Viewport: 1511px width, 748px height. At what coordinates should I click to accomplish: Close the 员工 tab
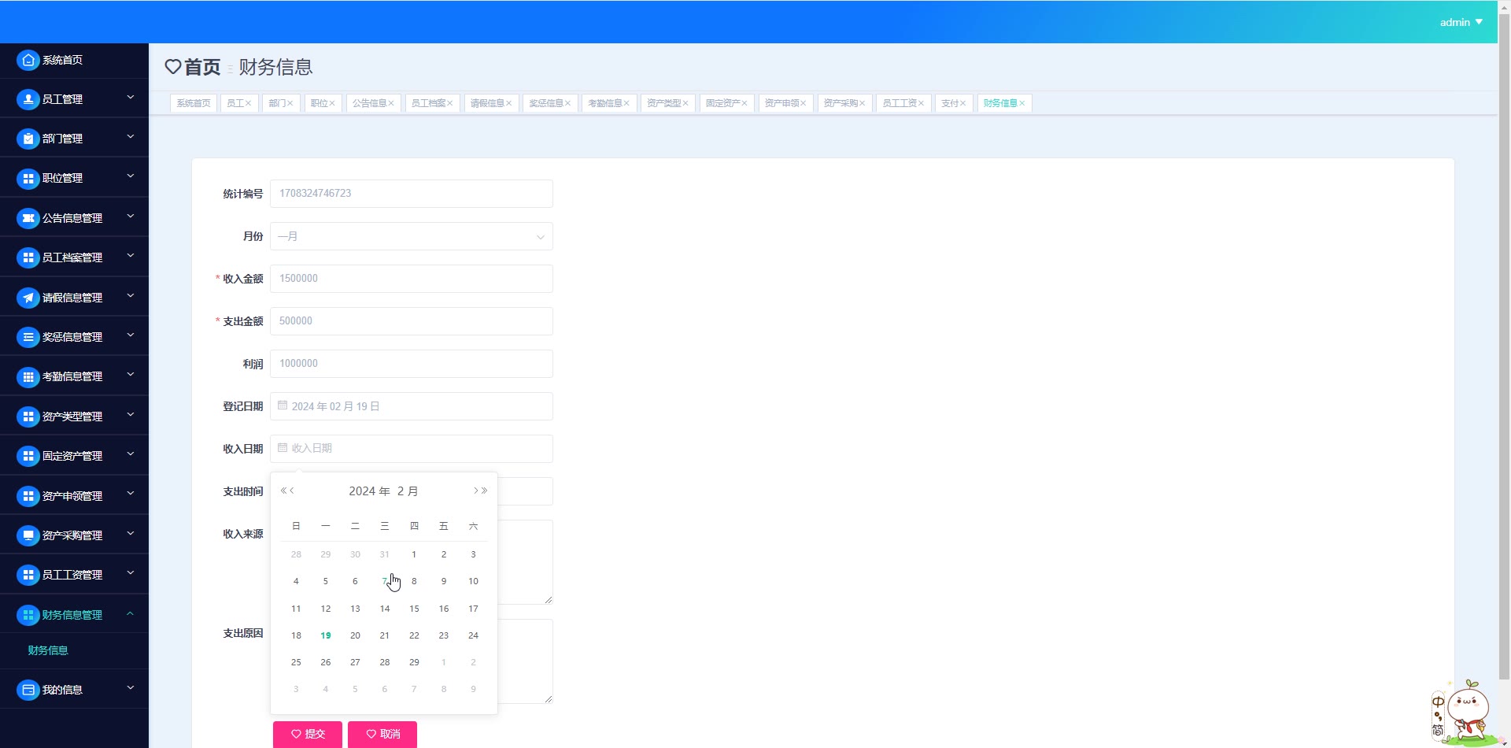tap(249, 103)
